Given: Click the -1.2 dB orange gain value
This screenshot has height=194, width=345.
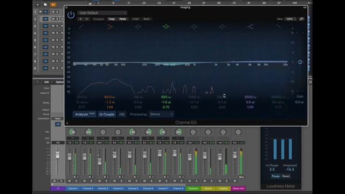Looking at the screenshot, I should pos(109,102).
